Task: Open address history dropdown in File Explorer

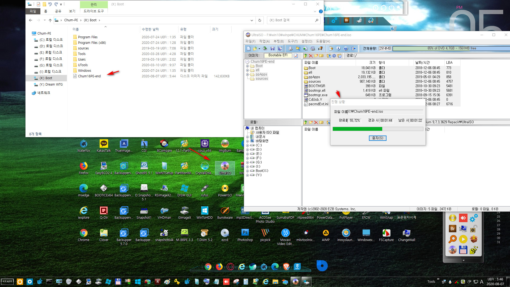Action: point(252,20)
